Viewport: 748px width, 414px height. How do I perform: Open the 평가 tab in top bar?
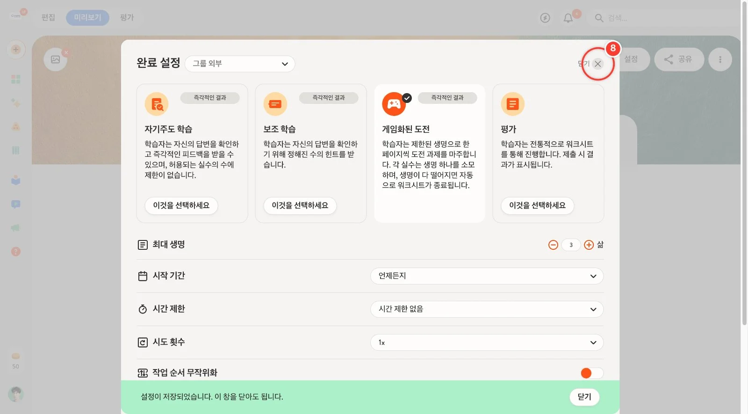(x=127, y=18)
